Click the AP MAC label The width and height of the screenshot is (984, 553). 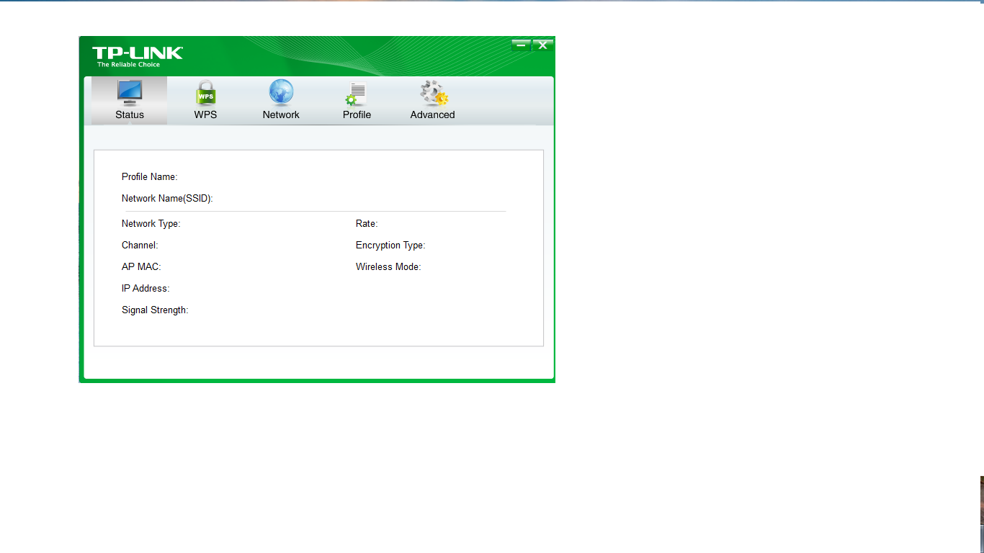[141, 267]
